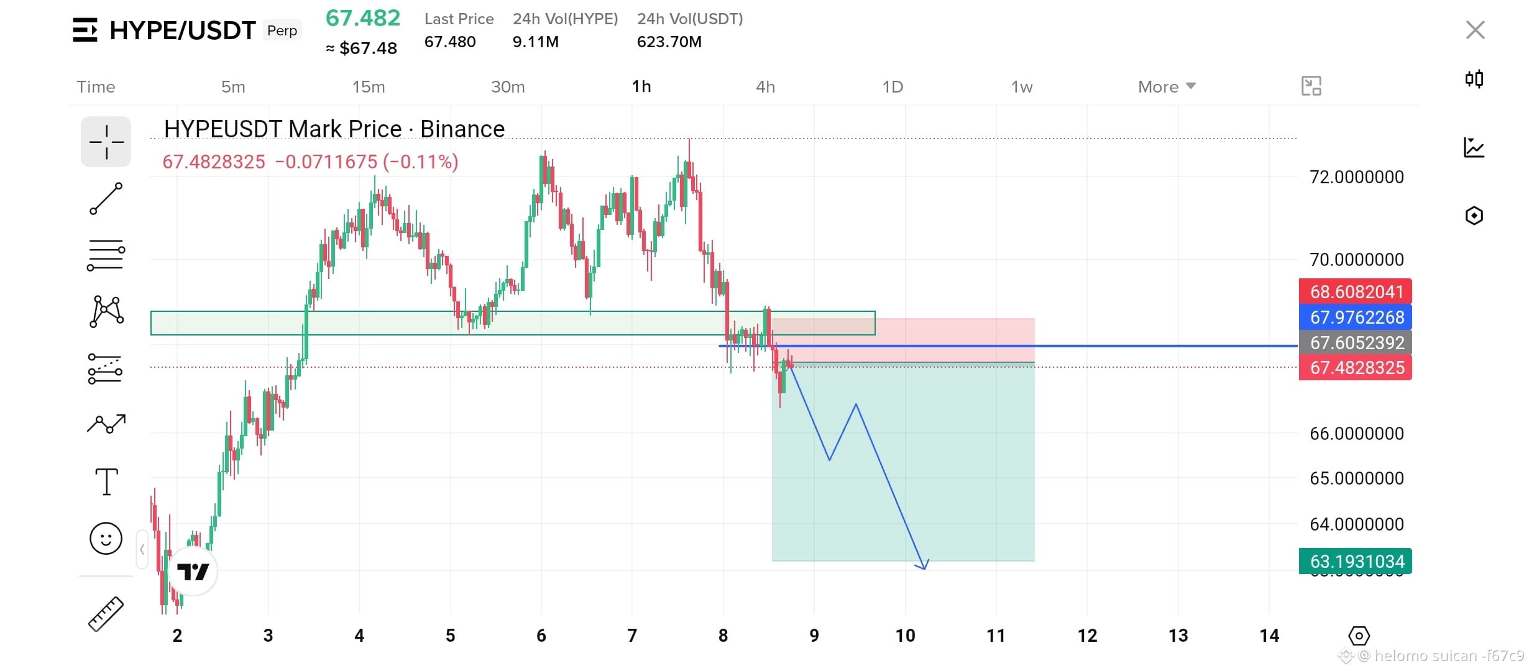Select the 1h timeframe tab
The image size is (1529, 671).
[x=641, y=86]
